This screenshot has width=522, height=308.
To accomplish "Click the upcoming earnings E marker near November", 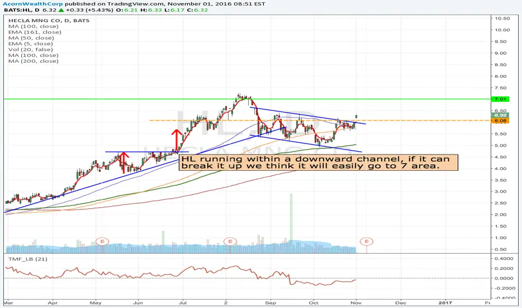I will (366, 241).
